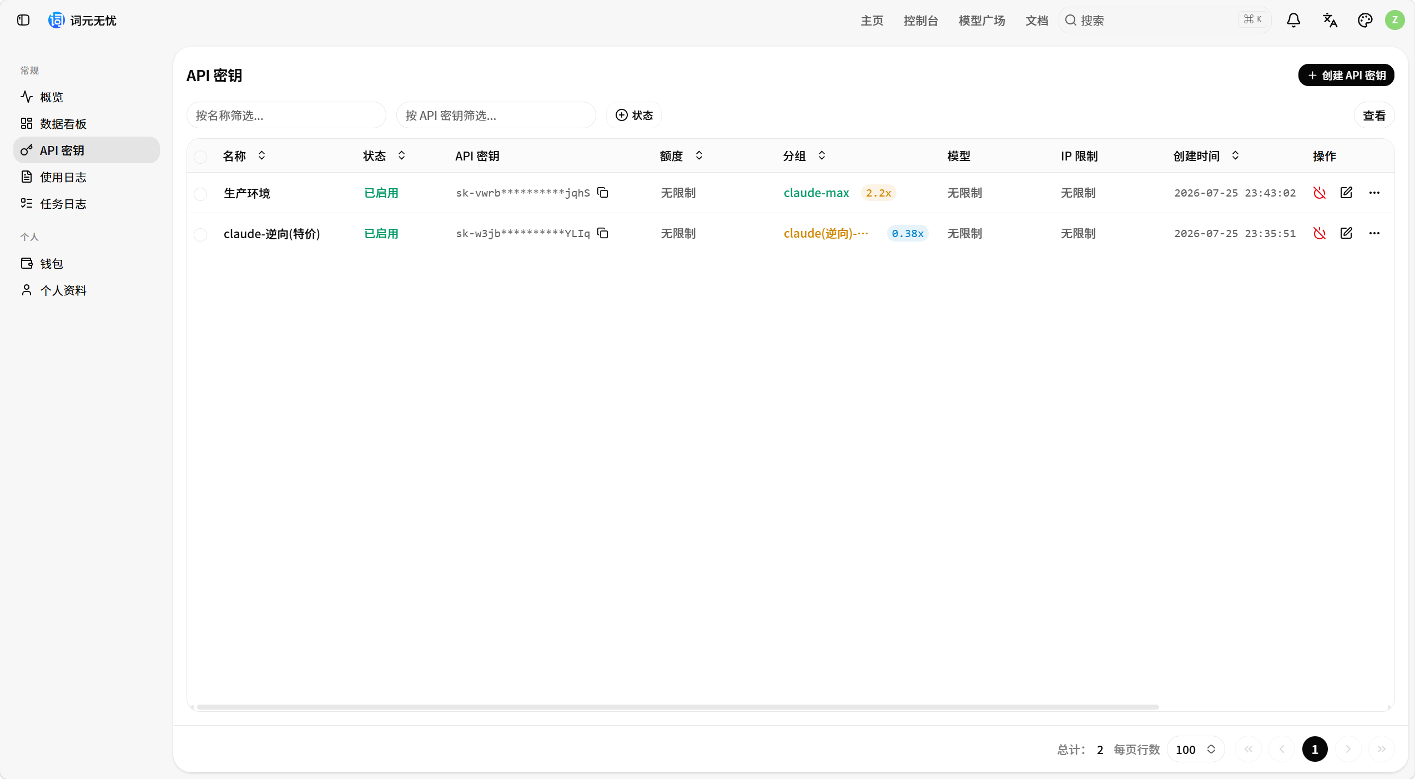Open the language translation switcher

1330,21
